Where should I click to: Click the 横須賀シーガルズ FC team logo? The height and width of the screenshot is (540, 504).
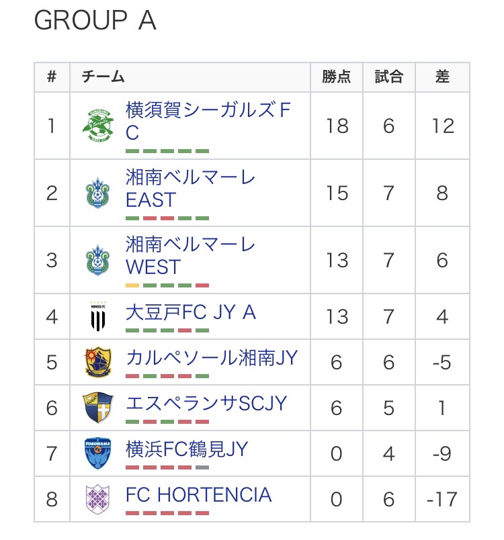[98, 126]
